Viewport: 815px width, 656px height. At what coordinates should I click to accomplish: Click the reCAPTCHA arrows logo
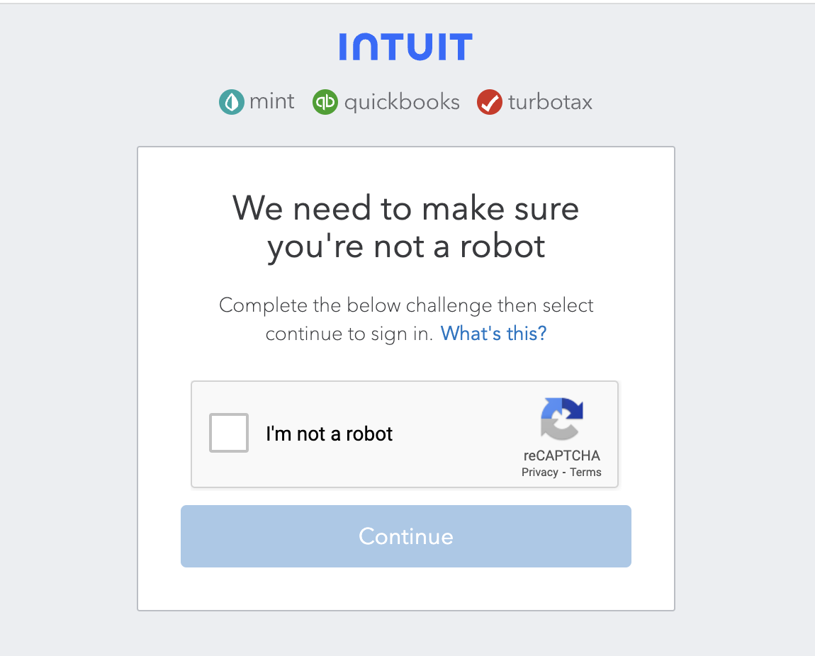[561, 419]
